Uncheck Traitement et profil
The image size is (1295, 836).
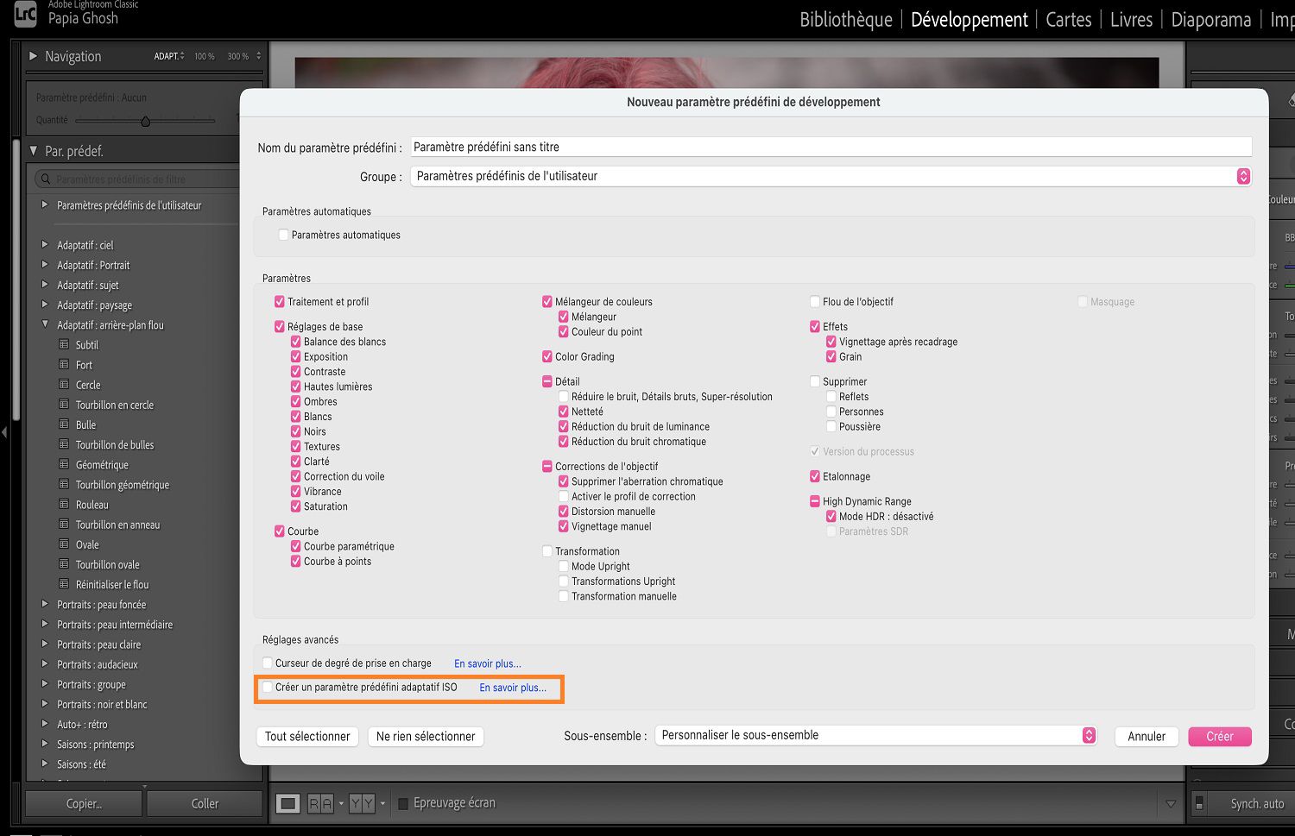pyautogui.click(x=280, y=302)
